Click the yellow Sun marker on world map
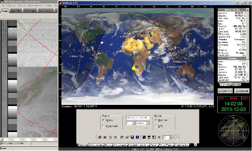The image size is (252, 151). tap(134, 68)
